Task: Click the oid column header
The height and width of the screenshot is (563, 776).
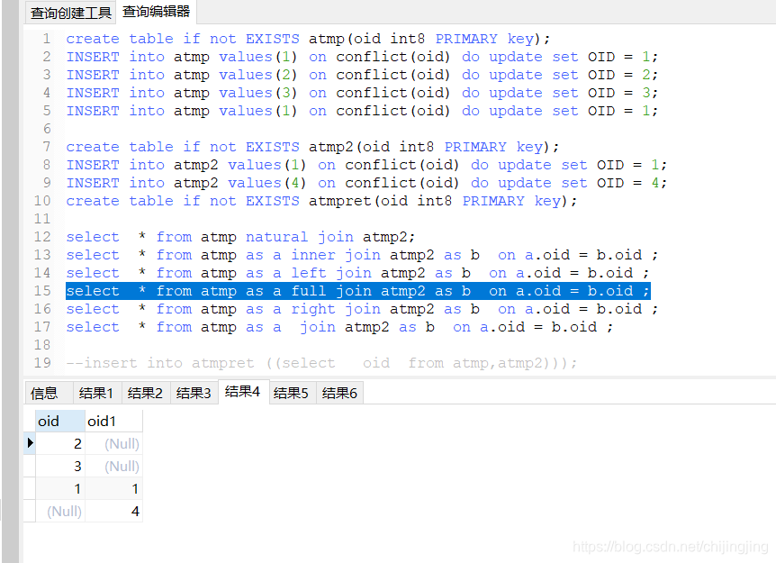Action: tap(60, 421)
